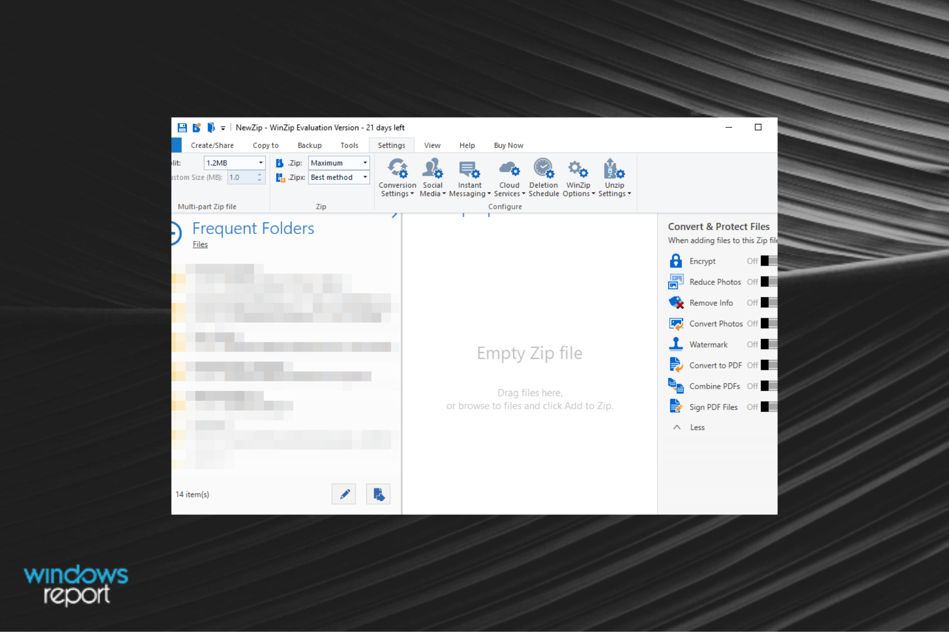
Task: Open the Social Media settings
Action: point(432,178)
